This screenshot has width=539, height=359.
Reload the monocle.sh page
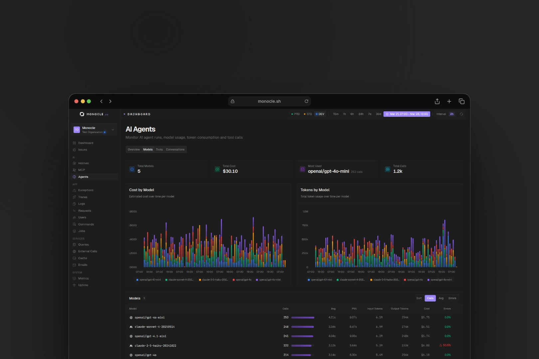(x=306, y=101)
